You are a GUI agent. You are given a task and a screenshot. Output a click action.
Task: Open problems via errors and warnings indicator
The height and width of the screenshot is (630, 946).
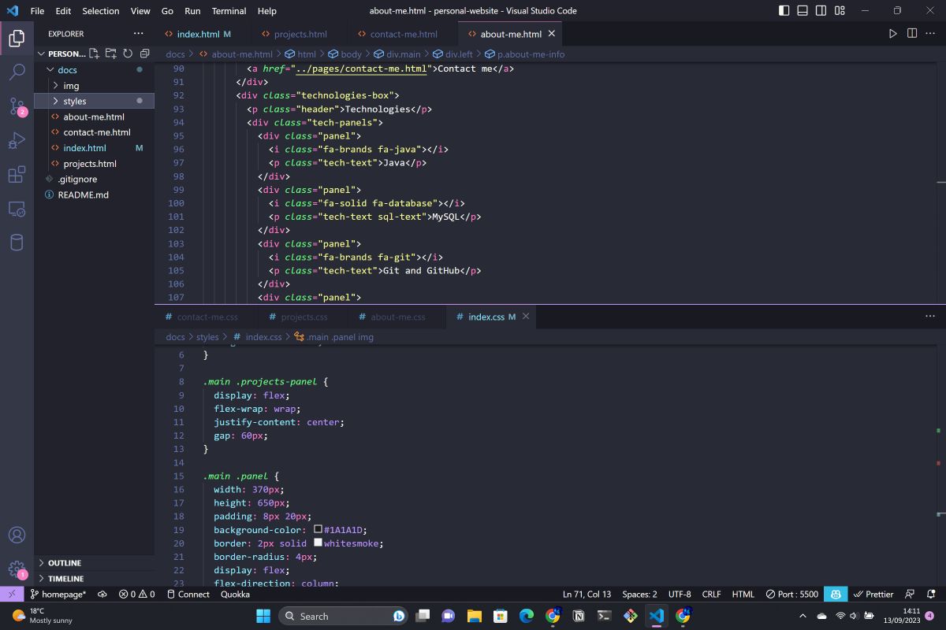tap(136, 594)
